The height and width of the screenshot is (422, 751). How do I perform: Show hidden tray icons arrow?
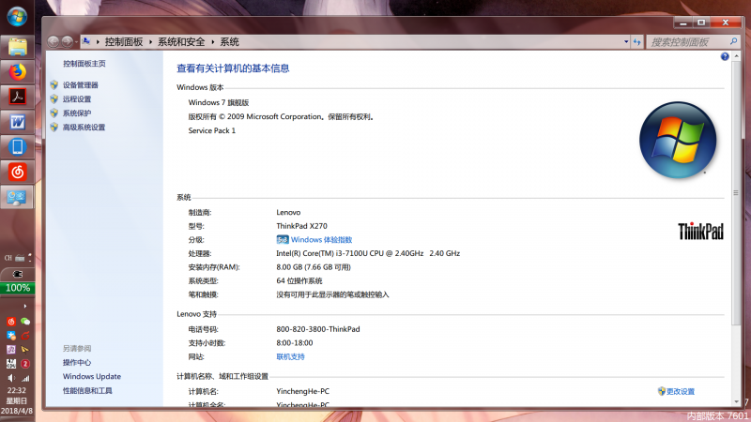pos(25,306)
